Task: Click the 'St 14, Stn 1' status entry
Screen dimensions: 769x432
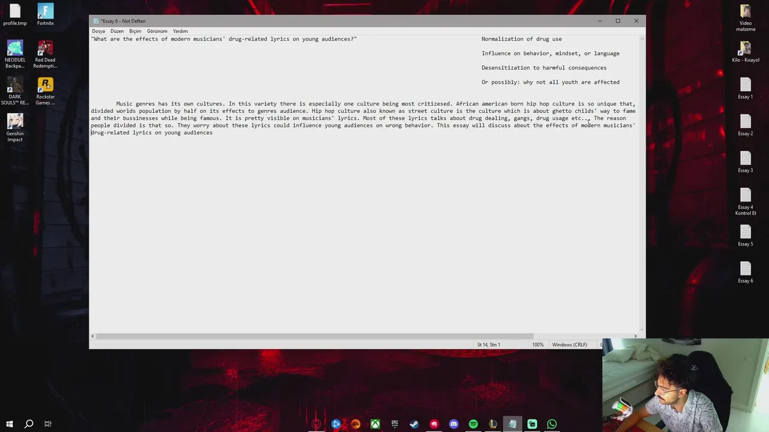Action: pos(488,344)
